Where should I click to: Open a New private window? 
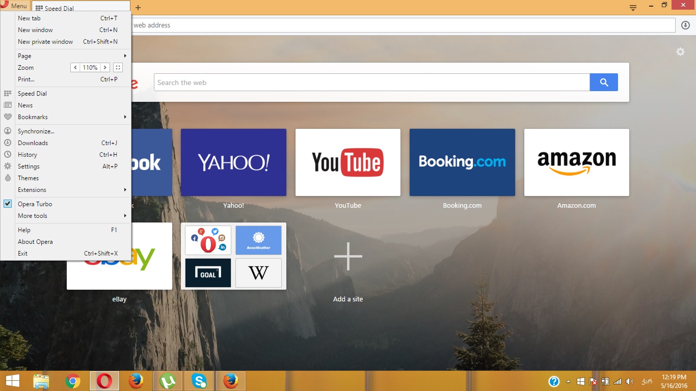66,42
